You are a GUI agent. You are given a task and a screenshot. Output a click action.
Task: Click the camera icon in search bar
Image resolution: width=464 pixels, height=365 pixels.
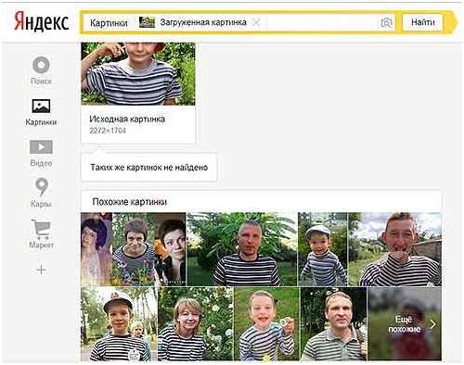pos(386,22)
